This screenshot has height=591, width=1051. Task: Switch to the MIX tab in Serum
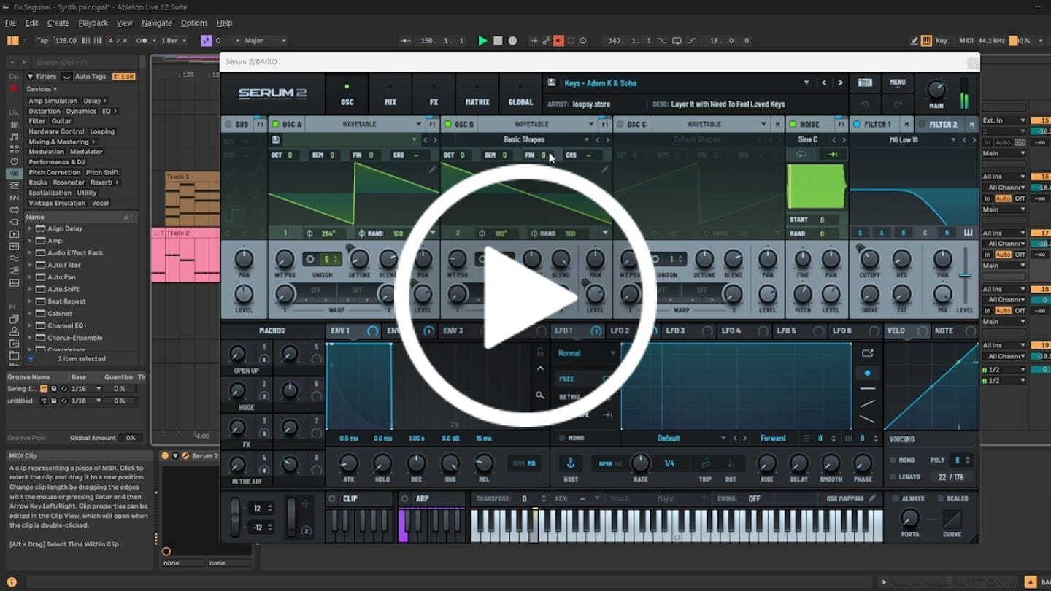(x=390, y=94)
